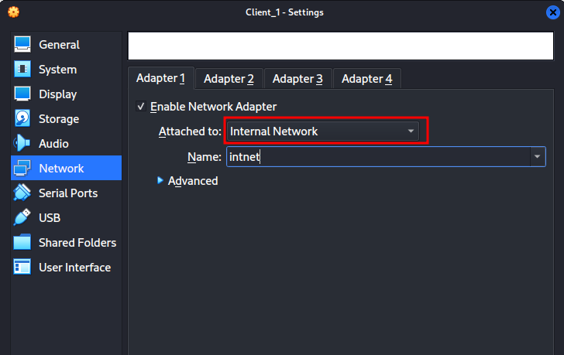Click the Shared Folders folder icon
Image resolution: width=564 pixels, height=355 pixels.
click(22, 242)
